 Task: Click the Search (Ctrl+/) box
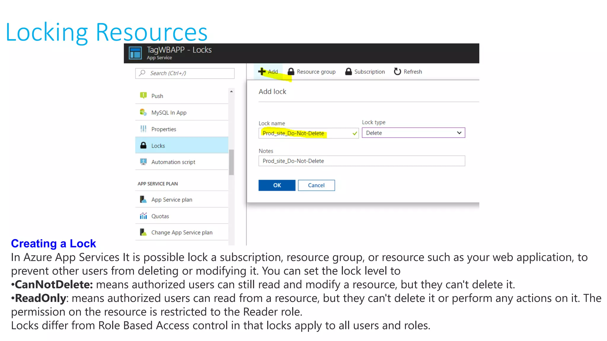point(185,73)
